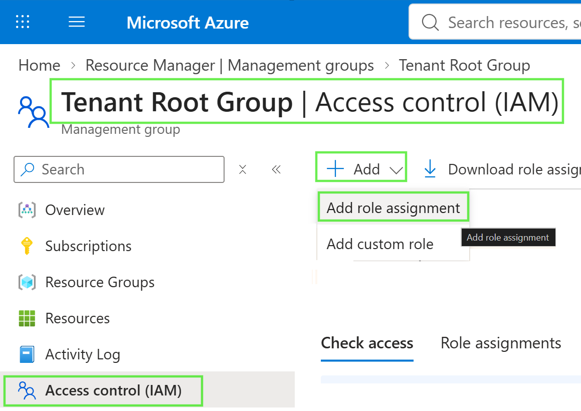The image size is (581, 411).
Task: Open the Azure apps grid launcher
Action: coord(23,22)
